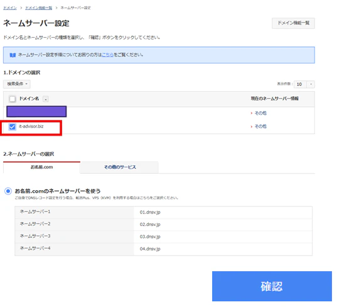Image resolution: width=337 pixels, height=307 pixels.
Task: Click the 02.dnsv.jp nameserver value
Action: click(150, 225)
